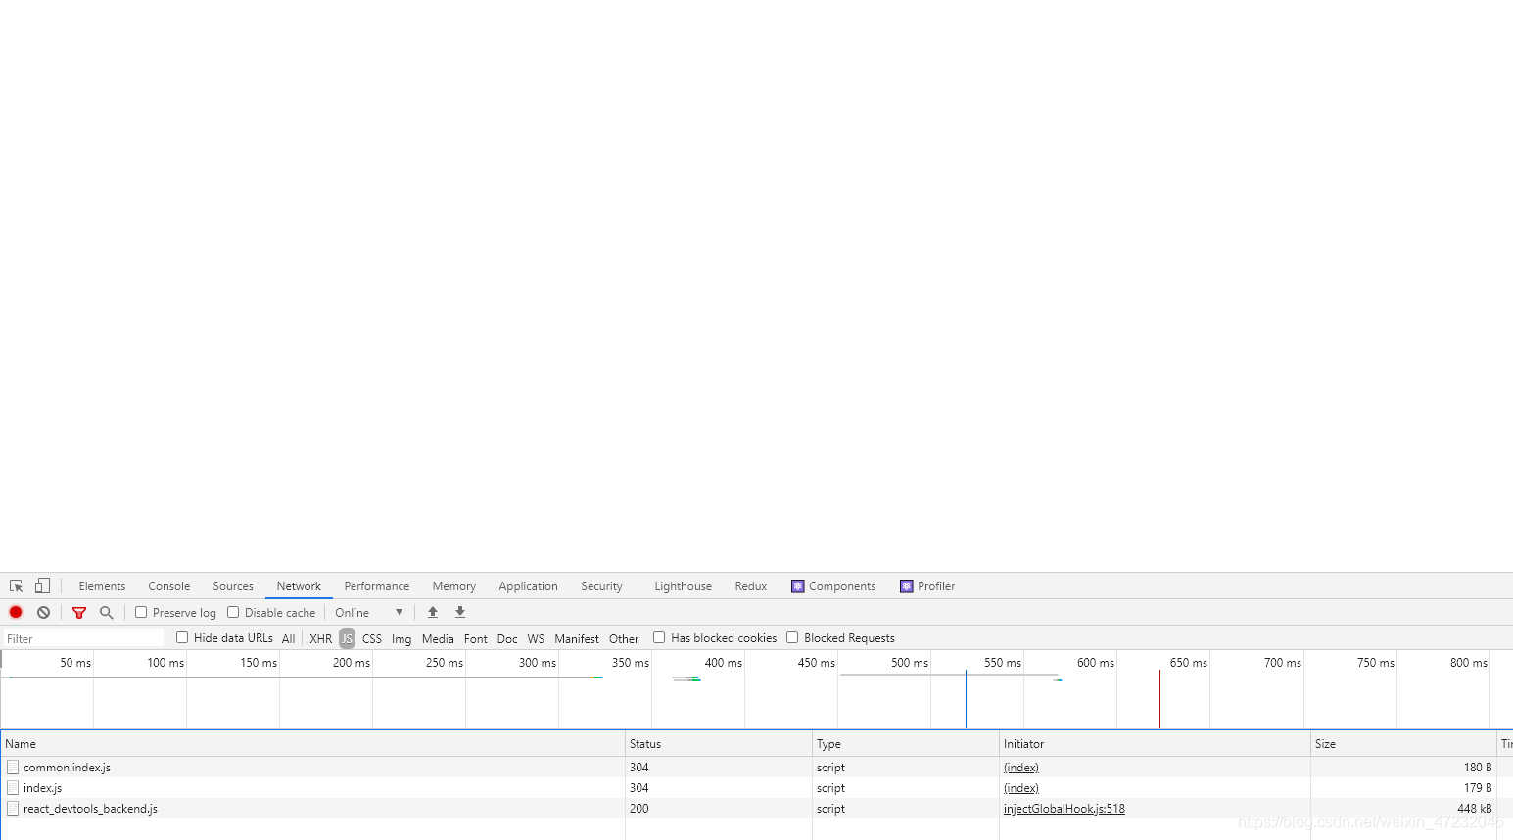
Task: Export HAR file with download arrow
Action: (460, 612)
